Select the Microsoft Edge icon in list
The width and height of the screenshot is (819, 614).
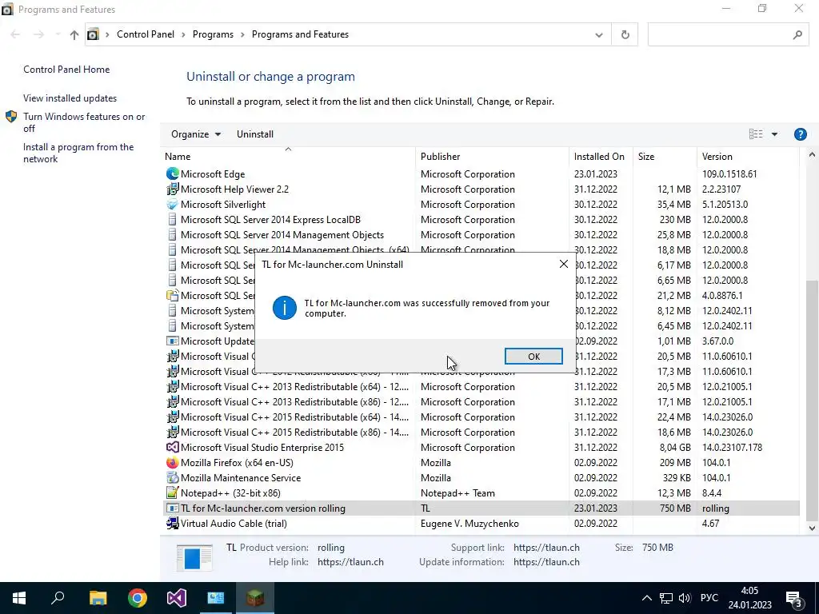click(173, 173)
